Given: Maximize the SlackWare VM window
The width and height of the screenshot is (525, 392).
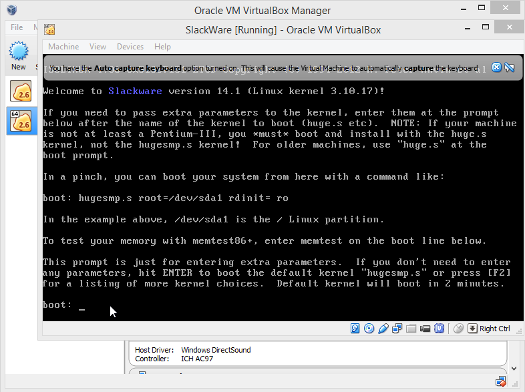Looking at the screenshot, I should [x=486, y=27].
